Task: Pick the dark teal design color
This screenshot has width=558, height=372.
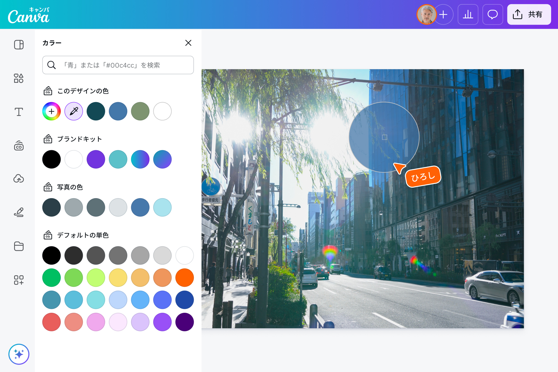Action: (96, 111)
